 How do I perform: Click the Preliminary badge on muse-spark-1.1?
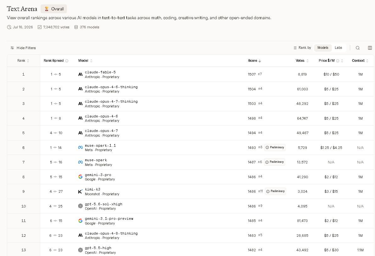275,147
